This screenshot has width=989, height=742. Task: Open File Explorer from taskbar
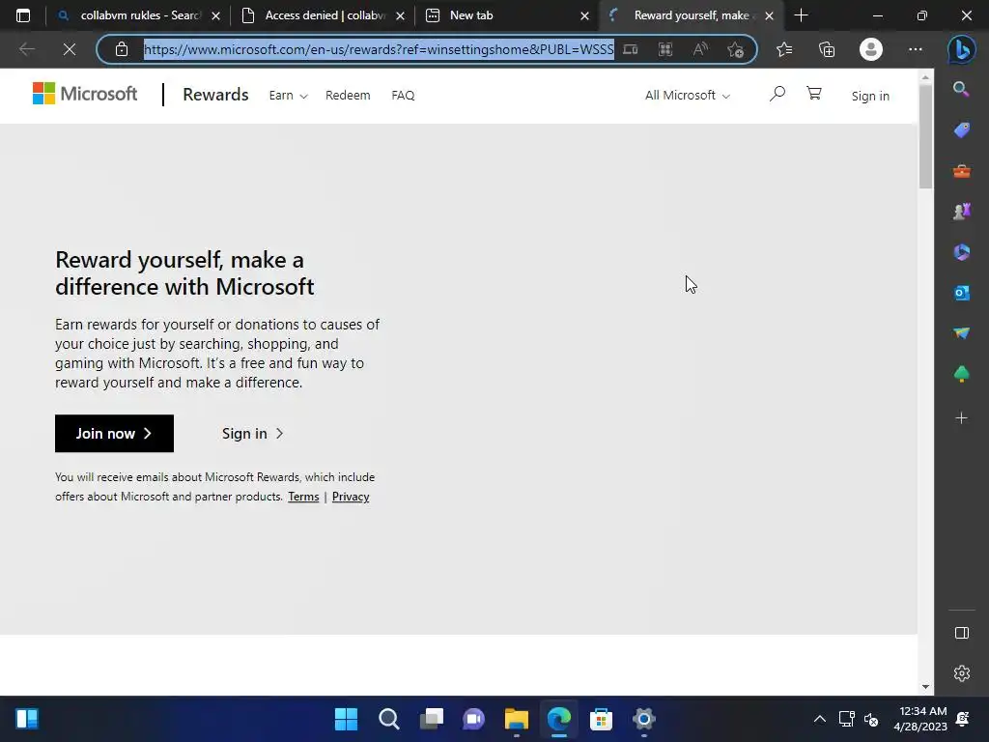coord(516,719)
